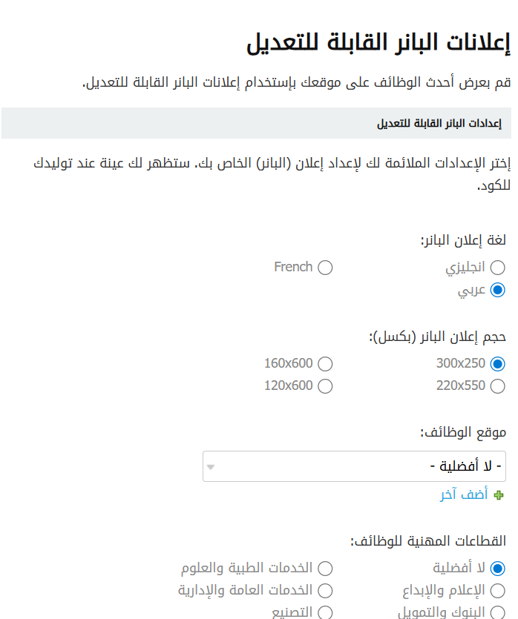Image resolution: width=518 pixels, height=619 pixels.
Task: Click the page title إعلانات البانر القابلة للتعديل
Action: click(x=378, y=44)
